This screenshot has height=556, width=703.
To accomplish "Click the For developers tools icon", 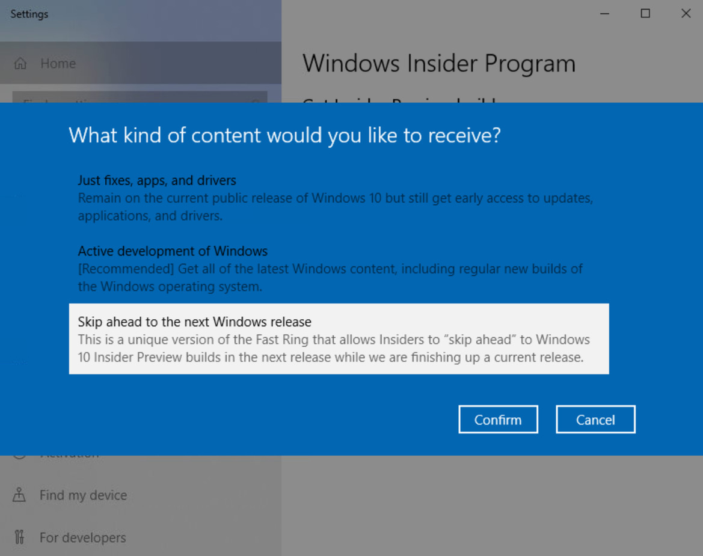I will coord(19,537).
